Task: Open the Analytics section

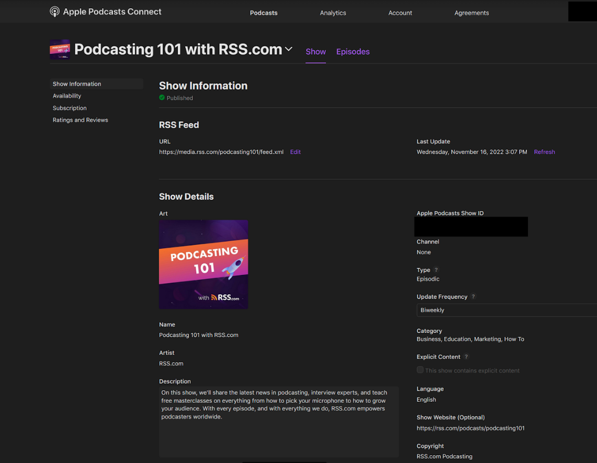Action: (333, 13)
